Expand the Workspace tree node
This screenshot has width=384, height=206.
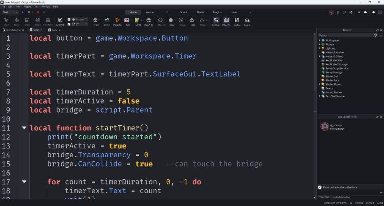[320, 40]
